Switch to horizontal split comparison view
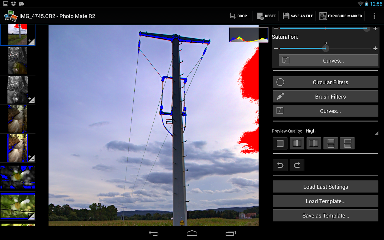The width and height of the screenshot is (384, 240). click(331, 143)
